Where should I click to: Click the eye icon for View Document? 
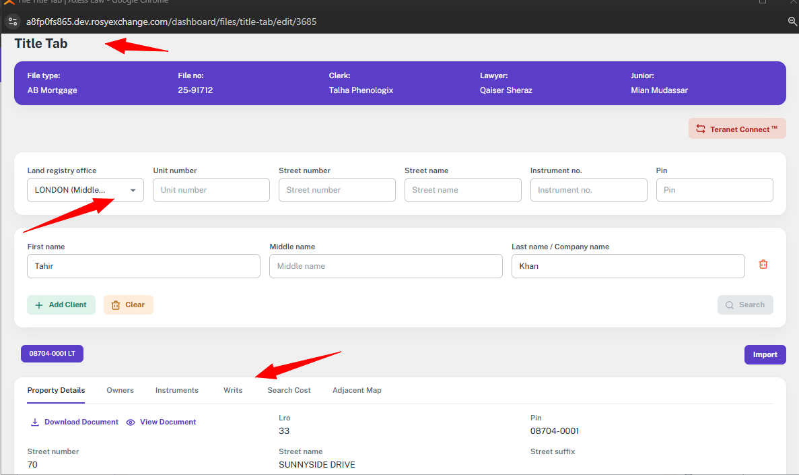coord(131,422)
